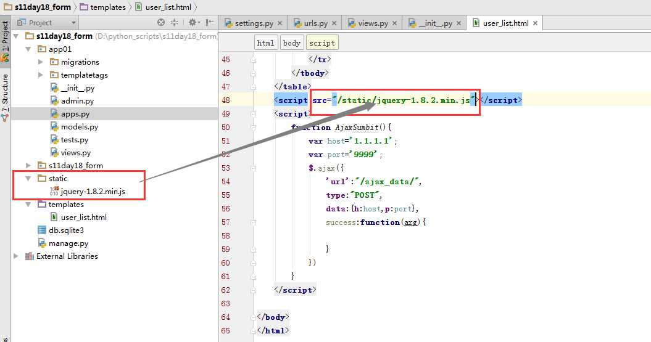Collapse the app01 folder
The width and height of the screenshot is (651, 342).
point(28,49)
